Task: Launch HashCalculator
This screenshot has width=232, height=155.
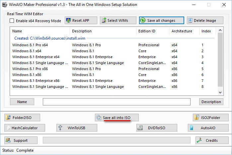Action: [25, 128]
